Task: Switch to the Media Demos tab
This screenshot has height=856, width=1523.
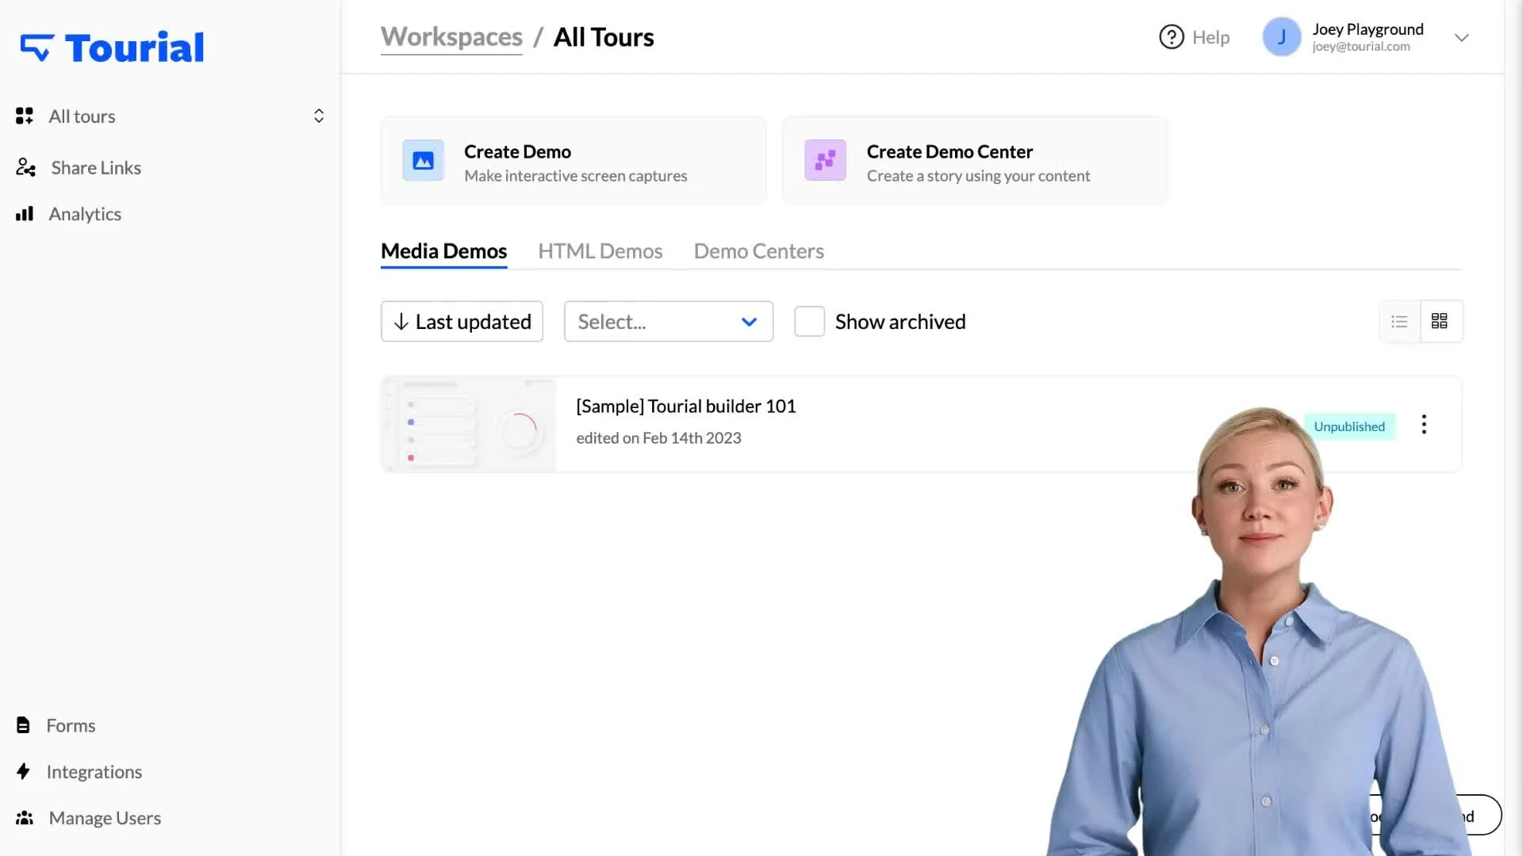Action: (x=443, y=251)
